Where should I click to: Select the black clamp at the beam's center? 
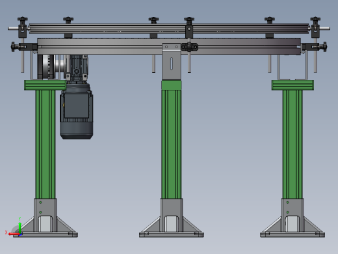(x=189, y=47)
